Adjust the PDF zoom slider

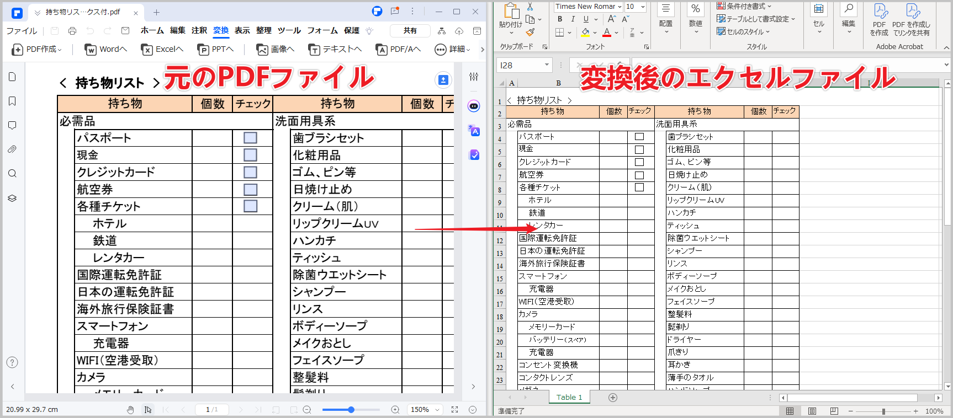351,410
